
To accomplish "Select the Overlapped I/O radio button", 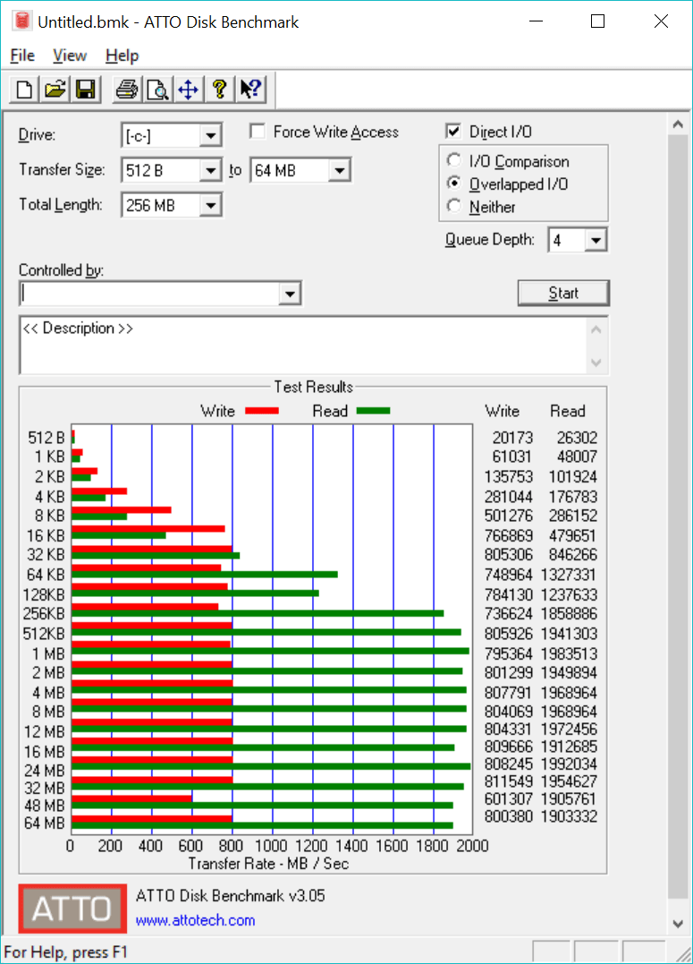I will click(x=454, y=183).
